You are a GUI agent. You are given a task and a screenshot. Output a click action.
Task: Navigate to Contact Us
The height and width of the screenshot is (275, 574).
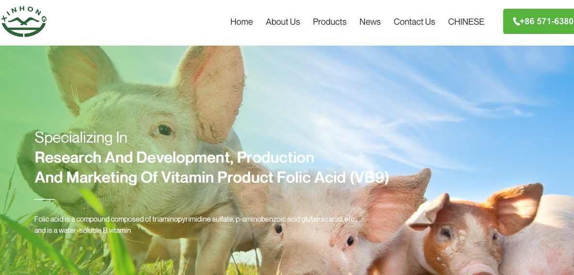414,22
